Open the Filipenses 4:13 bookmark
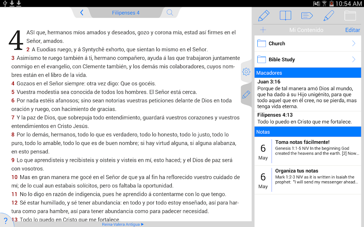This screenshot has height=227, width=364. pos(307,118)
